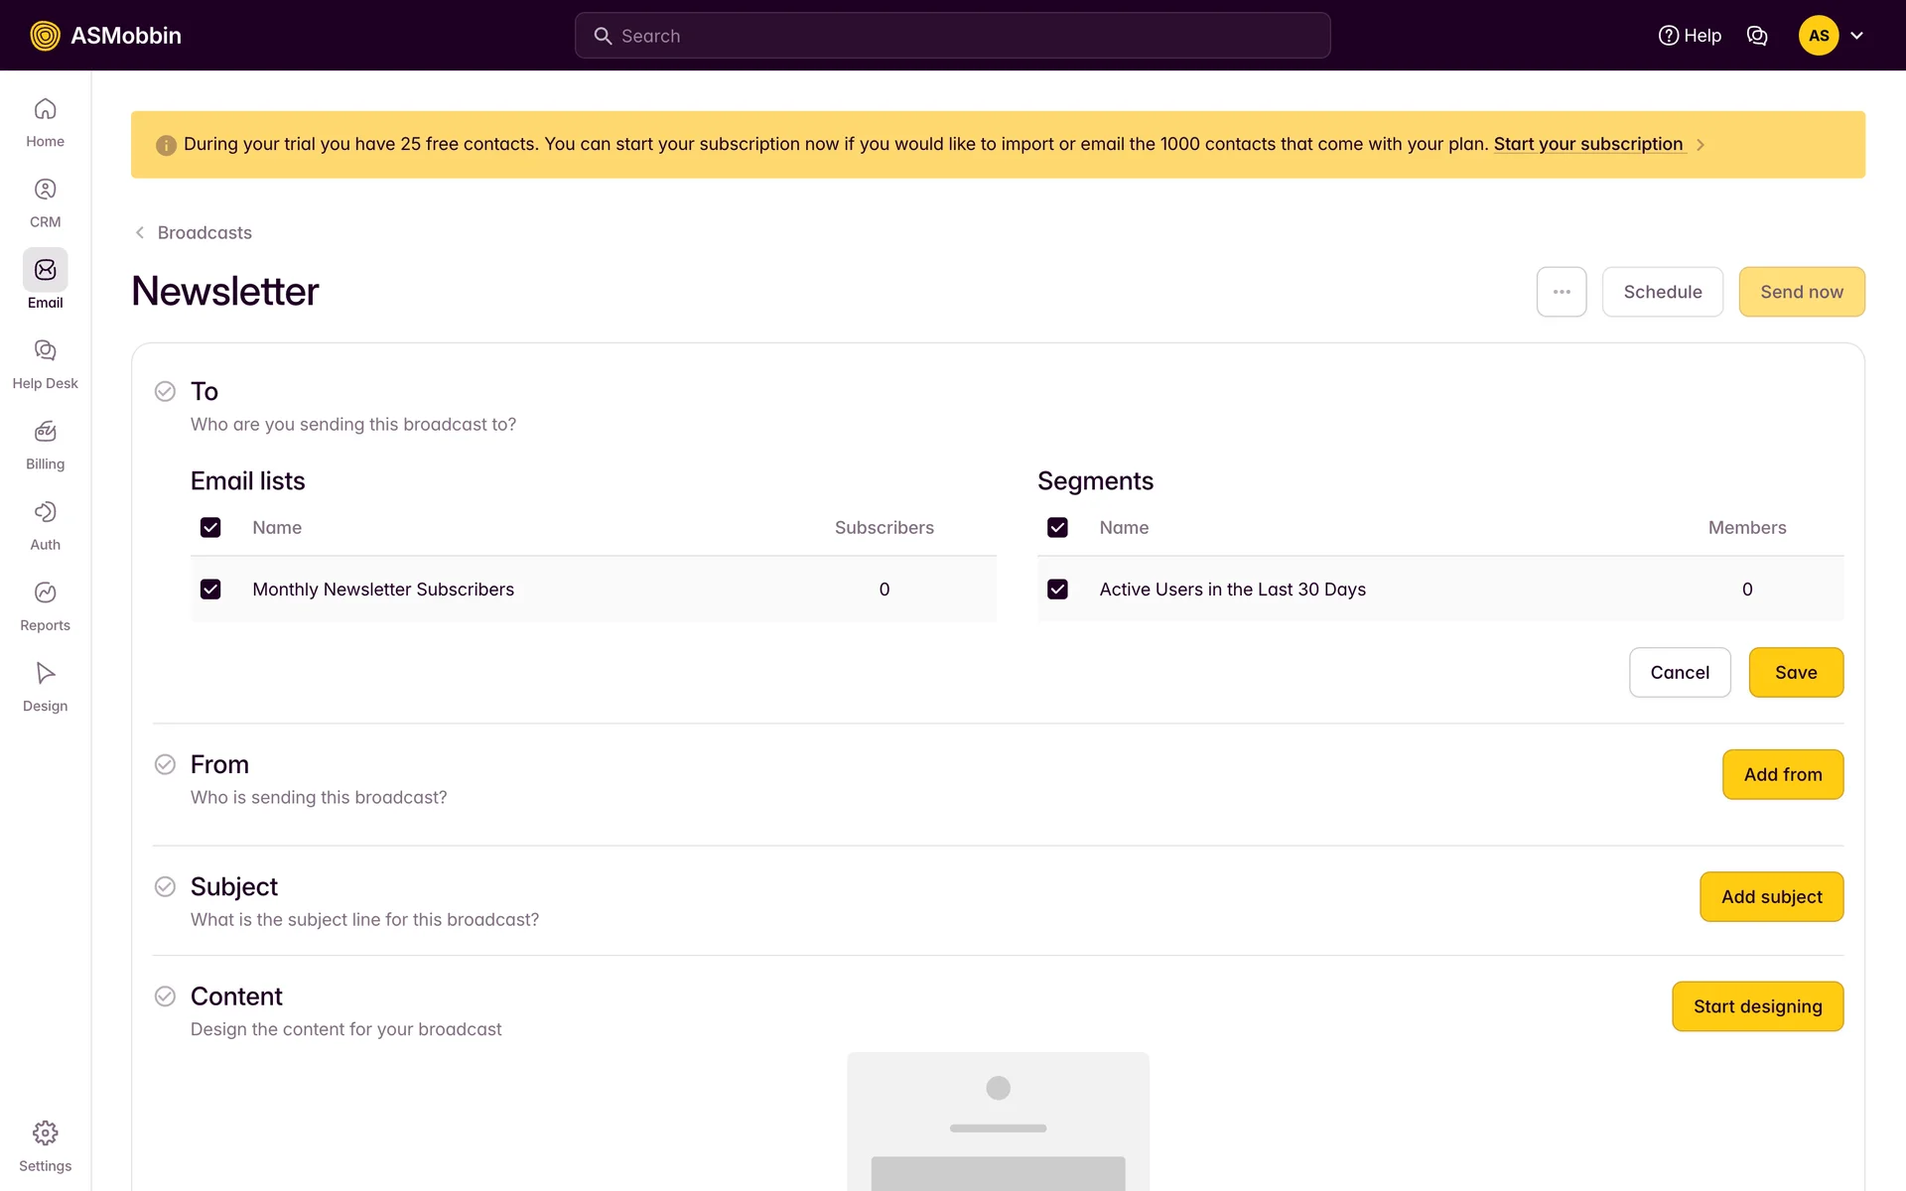The image size is (1906, 1191).
Task: Expand the AS account menu chevron
Action: tap(1856, 36)
